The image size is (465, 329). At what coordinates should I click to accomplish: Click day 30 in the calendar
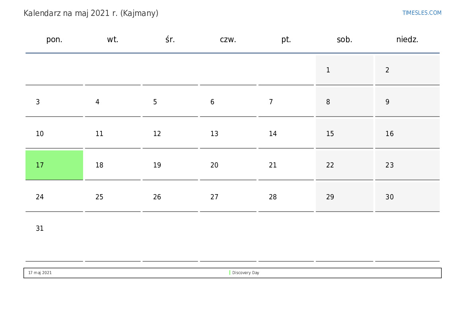407,197
